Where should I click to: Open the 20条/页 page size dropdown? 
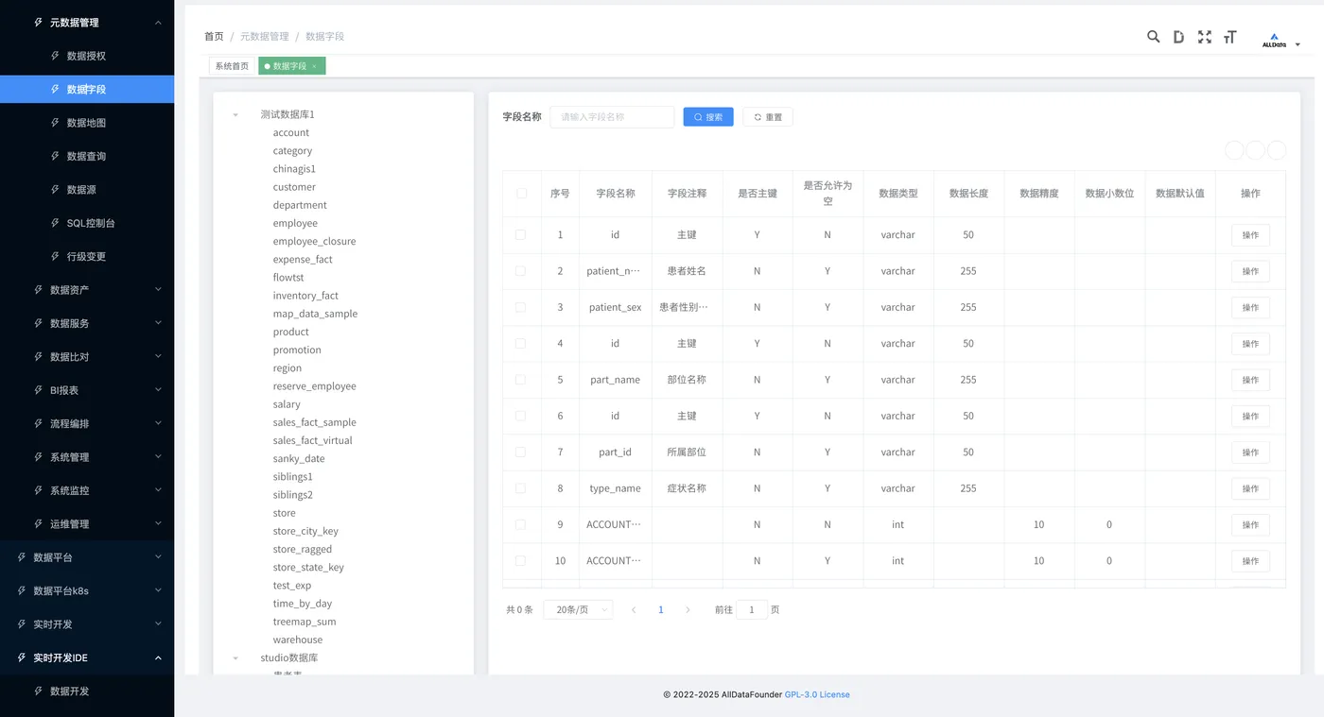[578, 610]
